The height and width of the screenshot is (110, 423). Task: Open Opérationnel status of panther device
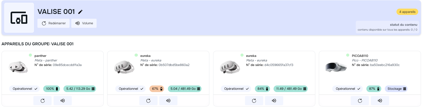pyautogui.click(x=25, y=89)
